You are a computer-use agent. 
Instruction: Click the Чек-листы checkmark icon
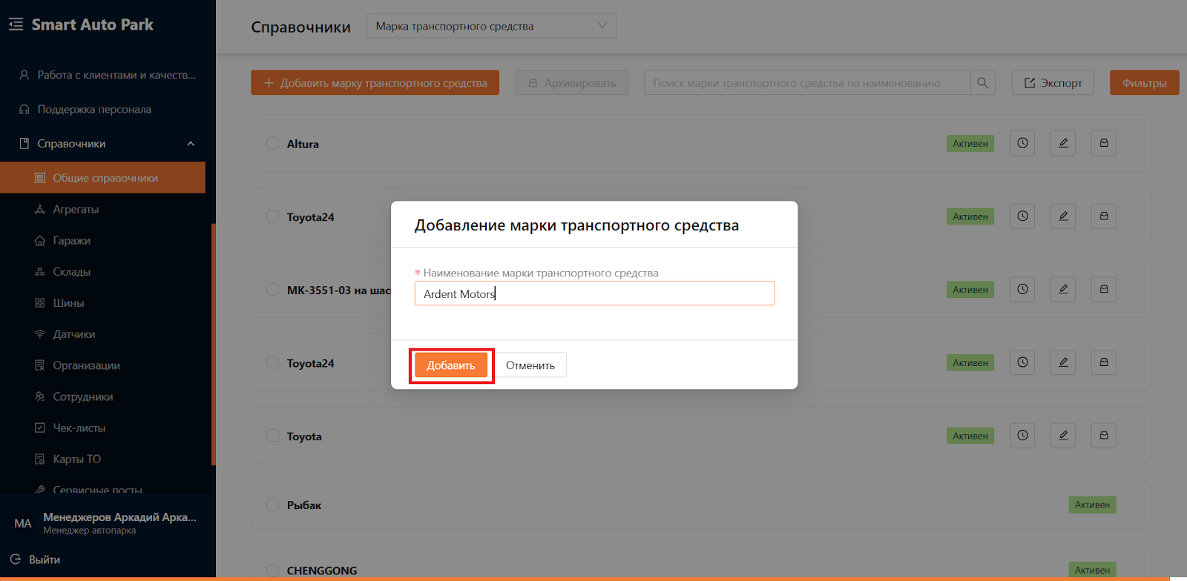(x=40, y=428)
